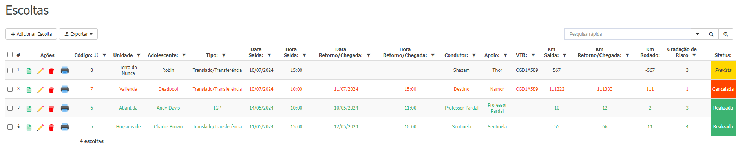Focus the Pesquisa rápida search field
This screenshot has height=150, width=738.
click(x=628, y=34)
